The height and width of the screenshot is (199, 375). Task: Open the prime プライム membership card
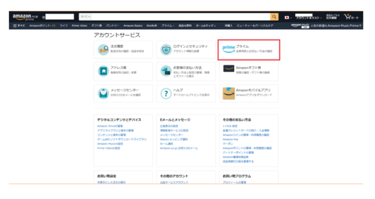249,50
